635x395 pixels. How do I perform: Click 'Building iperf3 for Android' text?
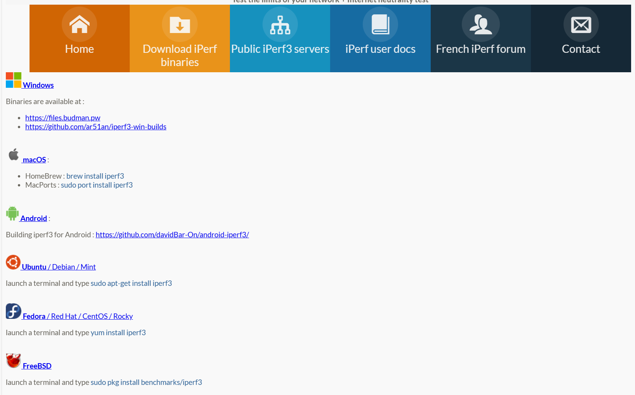tap(48, 235)
